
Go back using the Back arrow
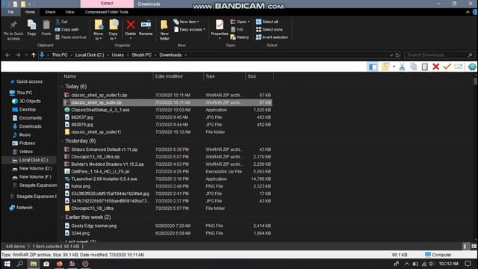(7, 55)
